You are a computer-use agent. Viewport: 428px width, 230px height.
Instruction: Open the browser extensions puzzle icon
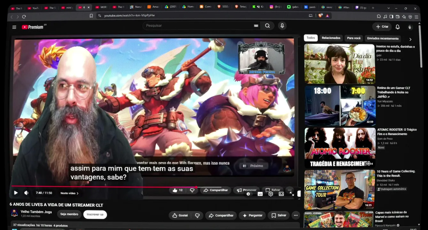tap(379, 17)
